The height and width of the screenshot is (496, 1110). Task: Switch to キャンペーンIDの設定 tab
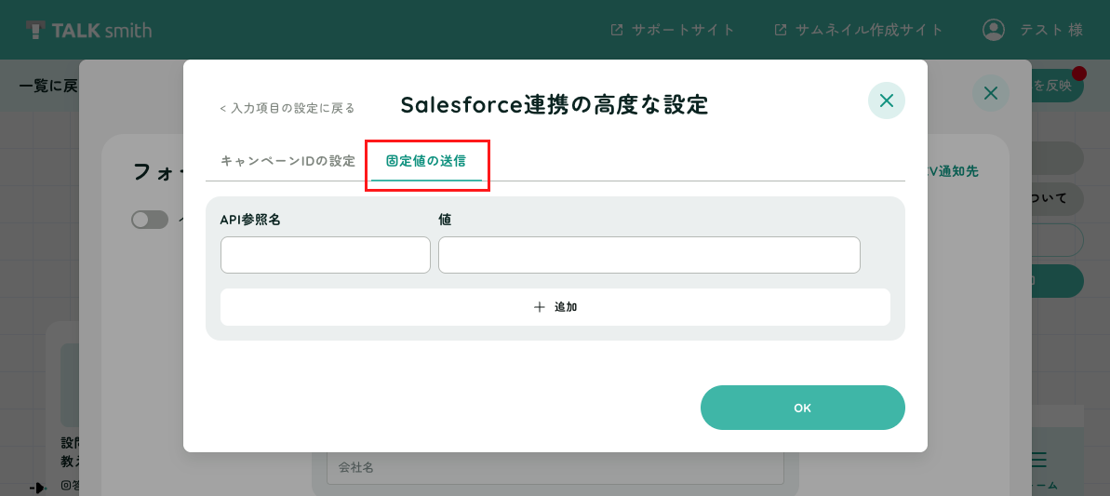click(288, 161)
